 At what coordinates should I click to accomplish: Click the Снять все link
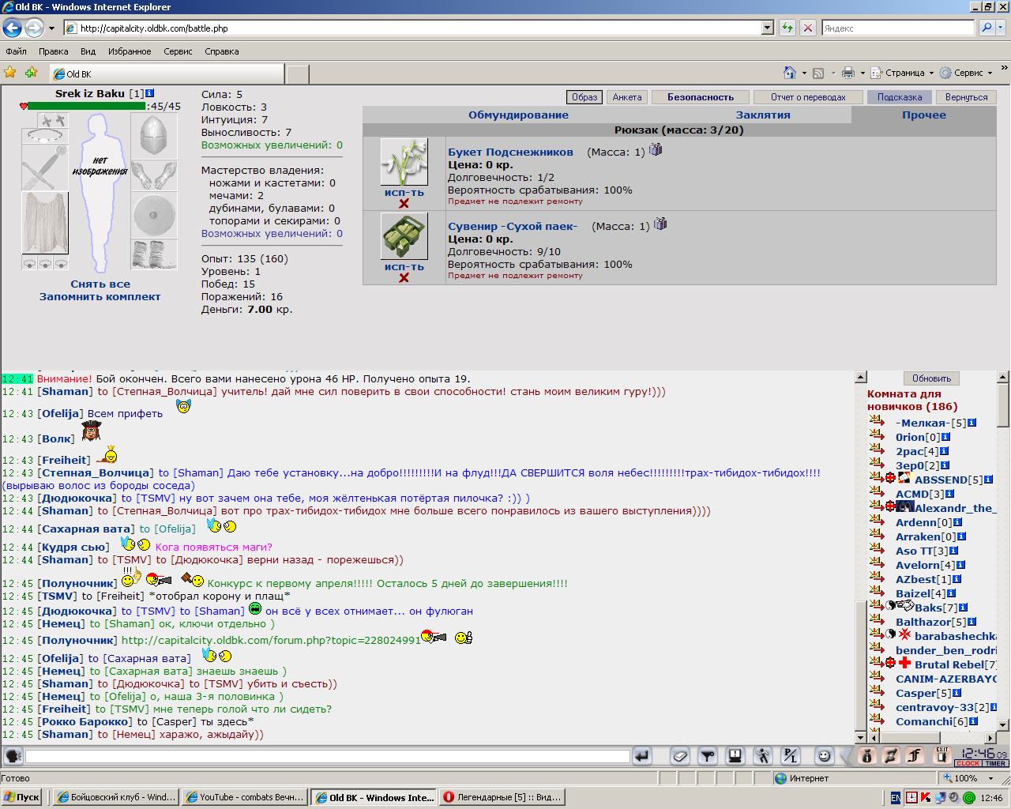pyautogui.click(x=100, y=284)
